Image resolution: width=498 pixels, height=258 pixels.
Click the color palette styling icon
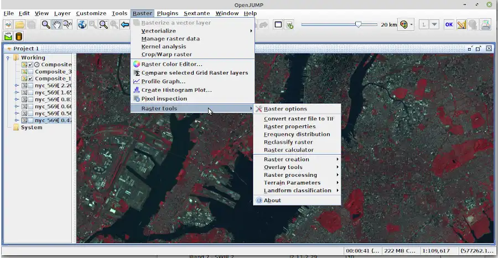tap(404, 25)
